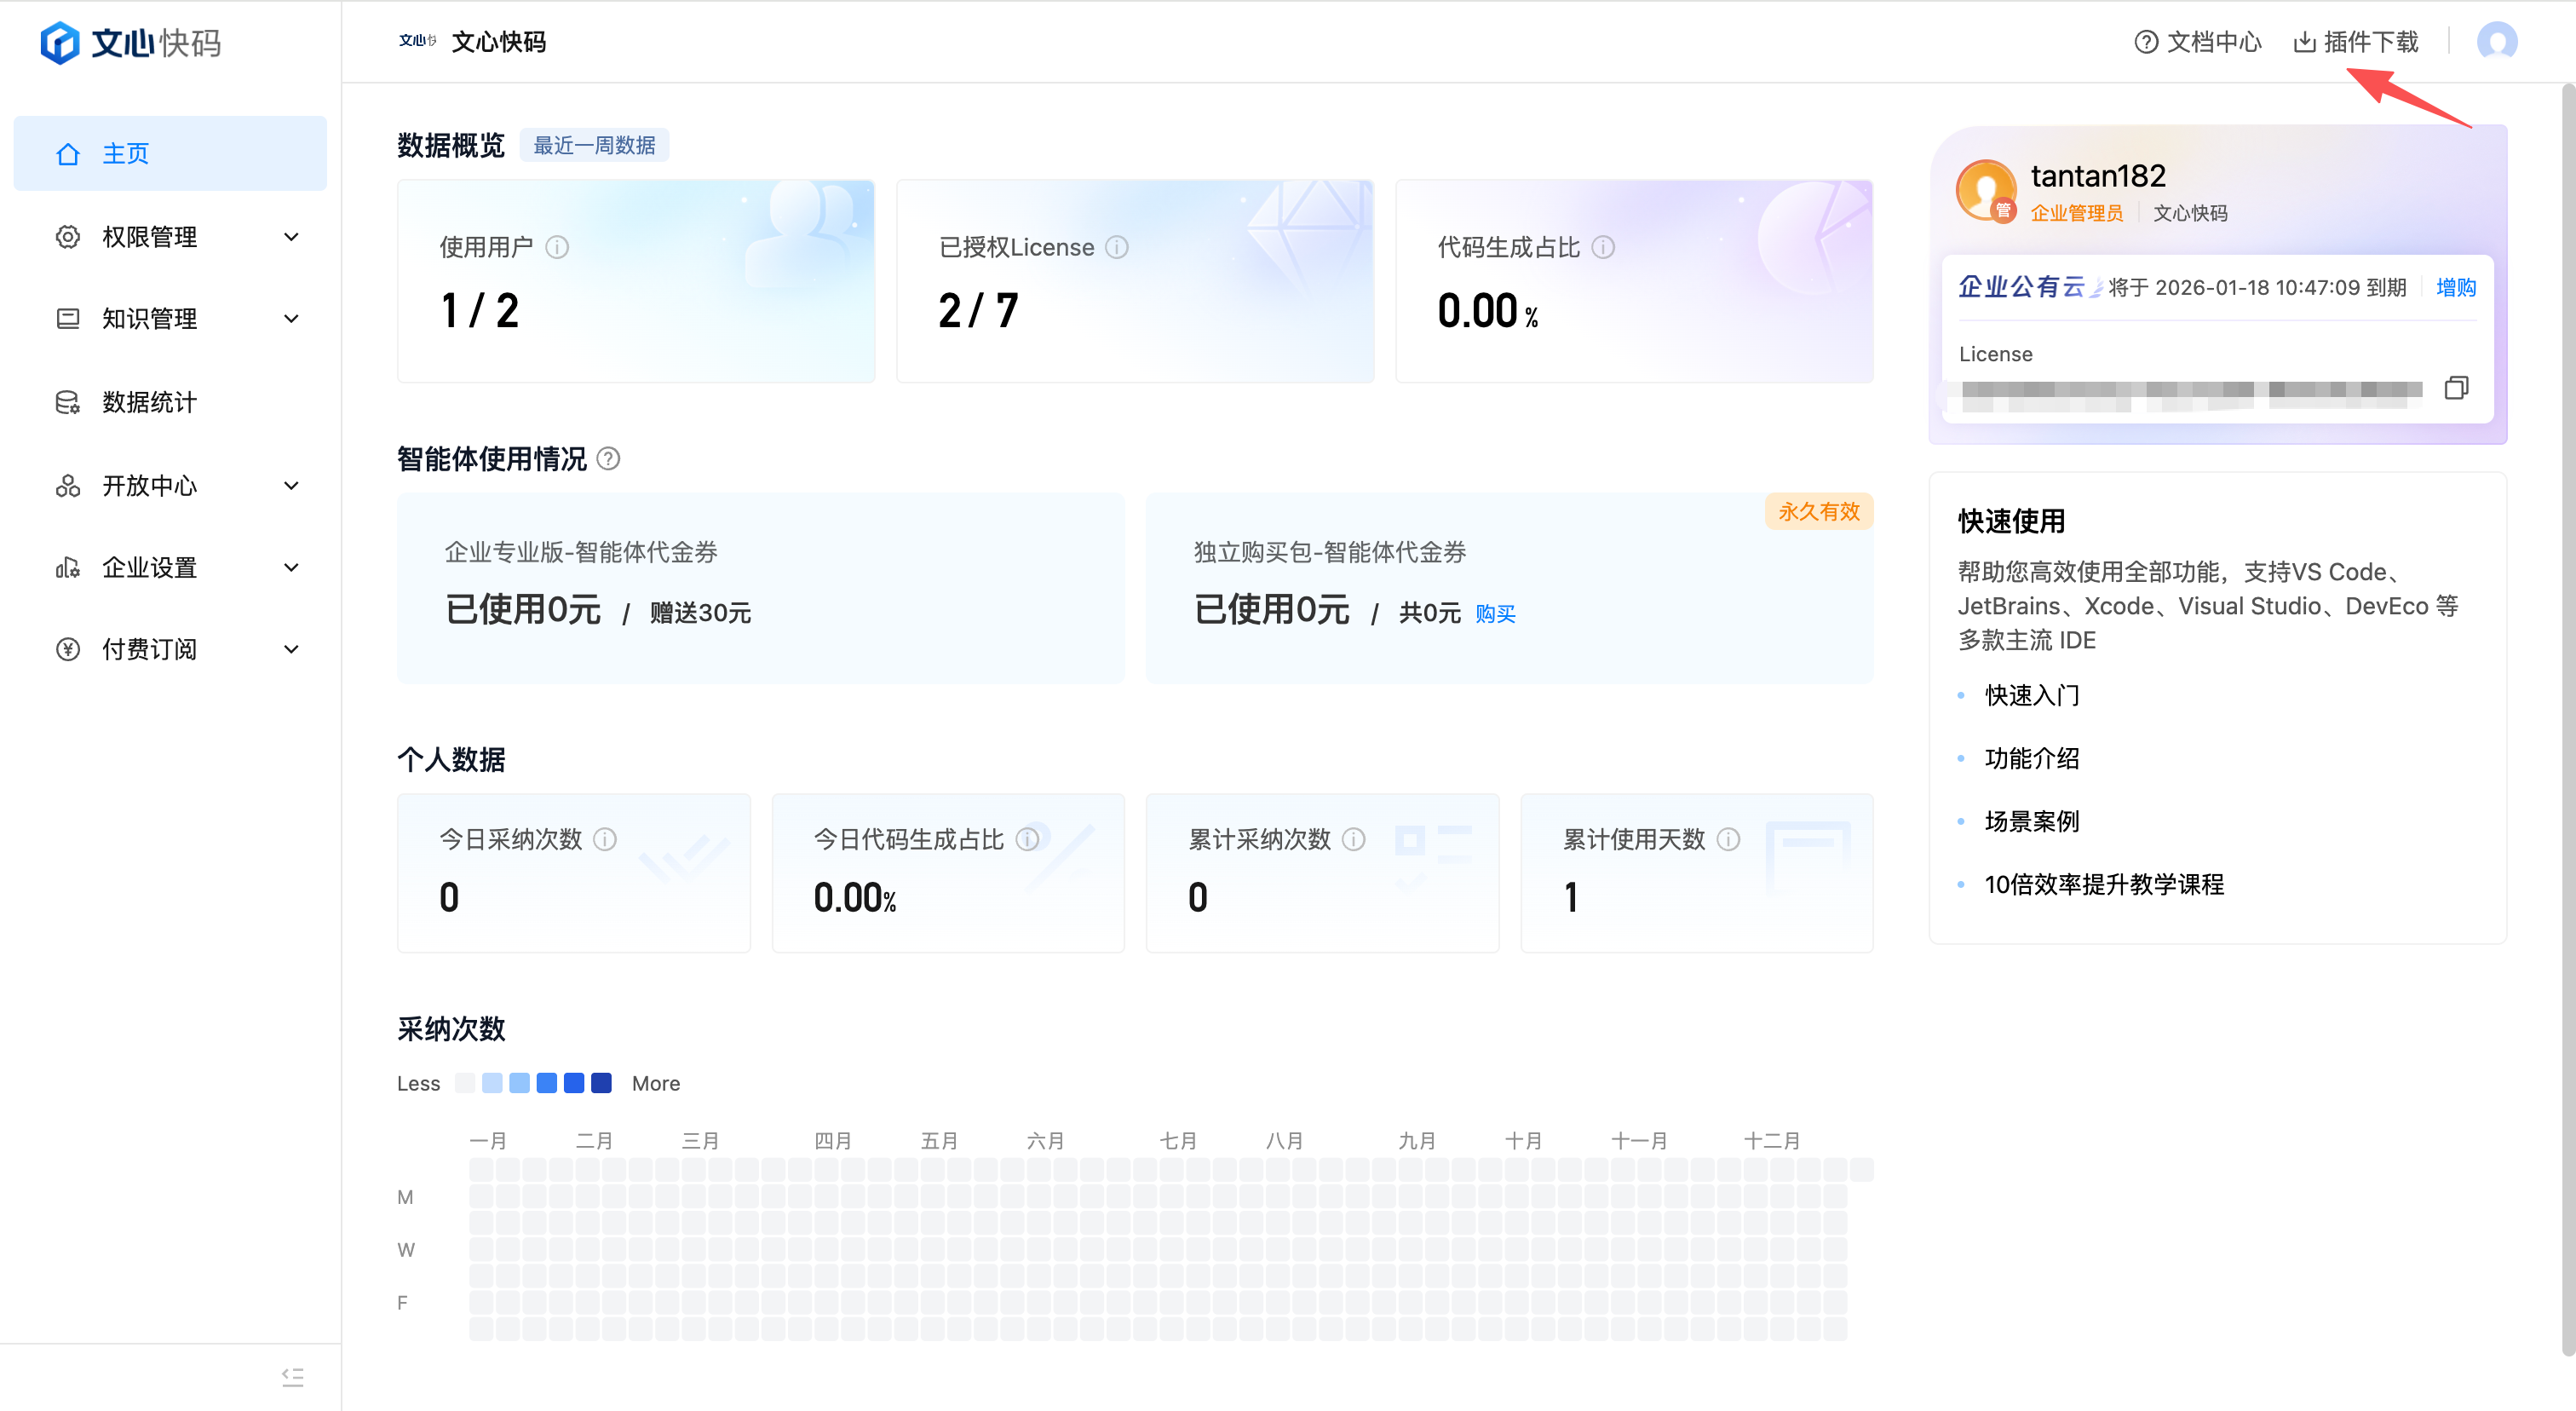The height and width of the screenshot is (1411, 2576).
Task: Click 购买 link for 独立购买包 voucher
Action: tap(1495, 614)
